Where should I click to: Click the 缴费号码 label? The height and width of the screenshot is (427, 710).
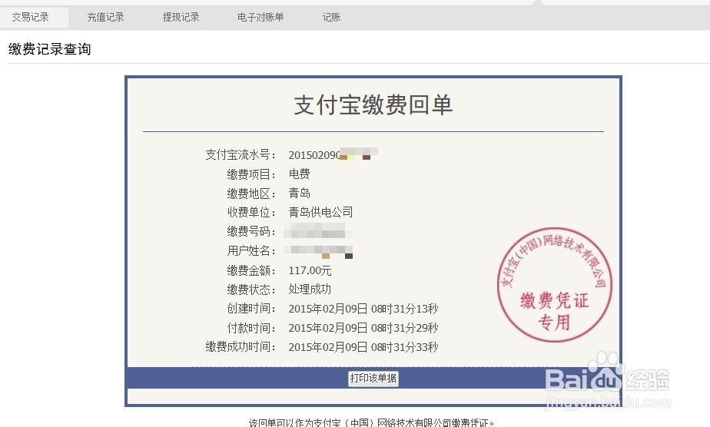tap(251, 231)
